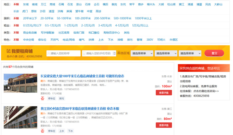Screen dimensions: 233x135
Task: Click the house icon under second listing
Action: pyautogui.click(x=42, y=131)
